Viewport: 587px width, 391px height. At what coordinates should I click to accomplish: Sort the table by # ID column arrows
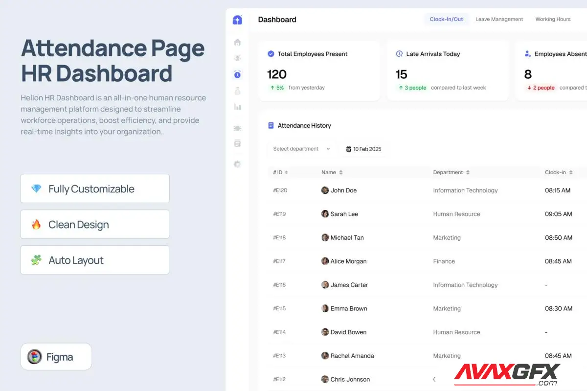[287, 172]
